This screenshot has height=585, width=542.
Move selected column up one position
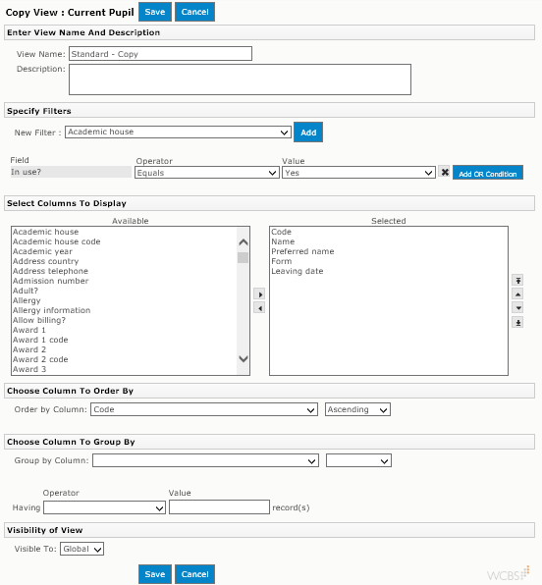[517, 294]
